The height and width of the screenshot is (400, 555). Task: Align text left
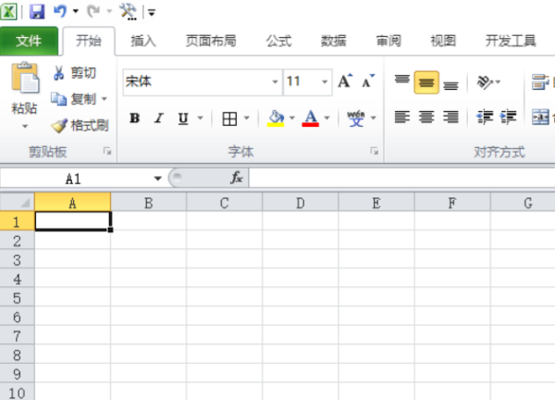(402, 117)
